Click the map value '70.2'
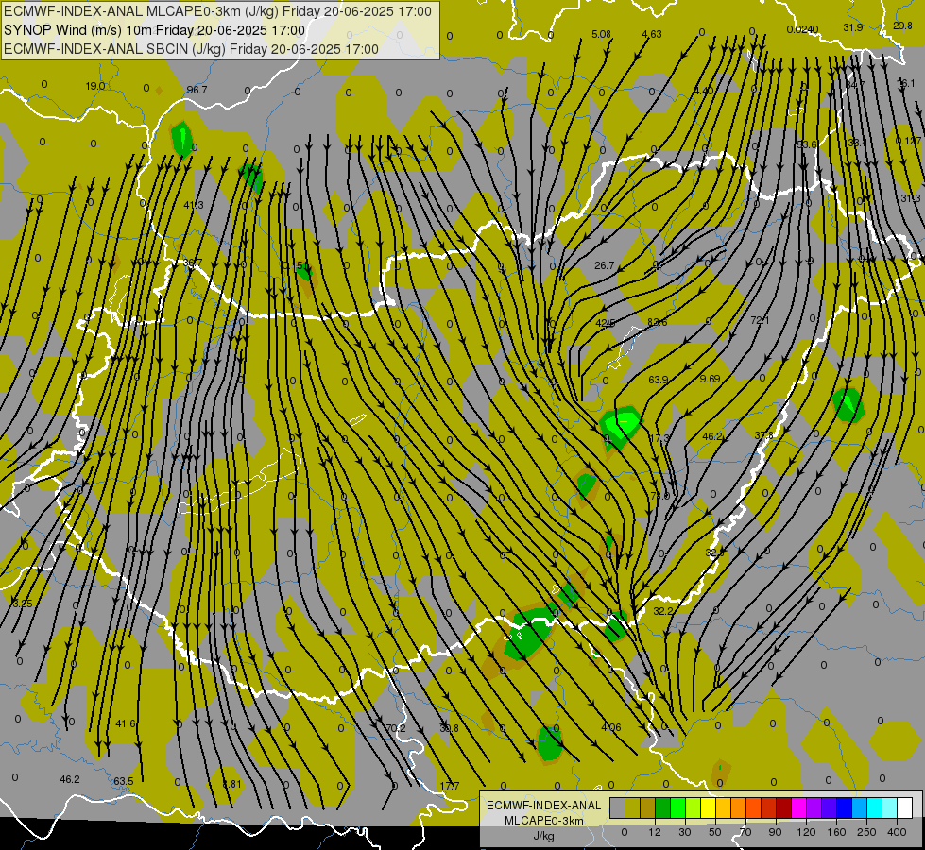 pyautogui.click(x=396, y=728)
